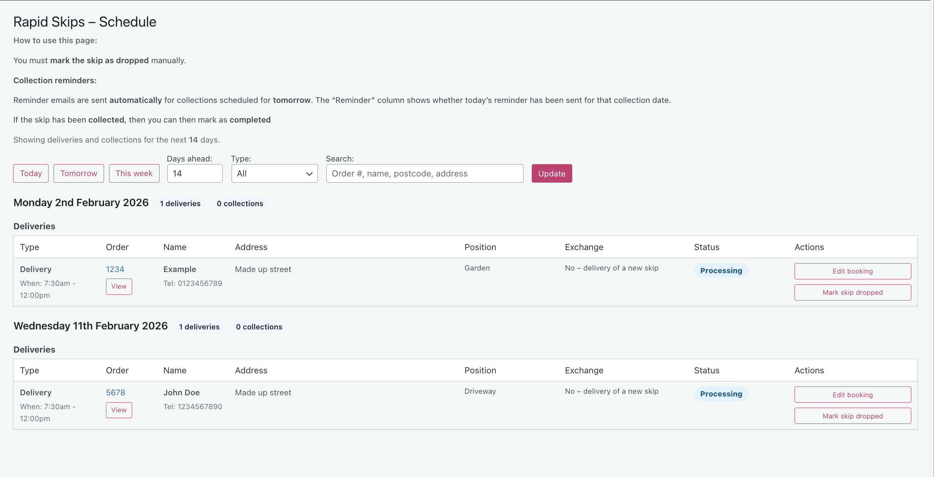
Task: Click the 1 deliveries badge for Monday
Action: coord(180,203)
